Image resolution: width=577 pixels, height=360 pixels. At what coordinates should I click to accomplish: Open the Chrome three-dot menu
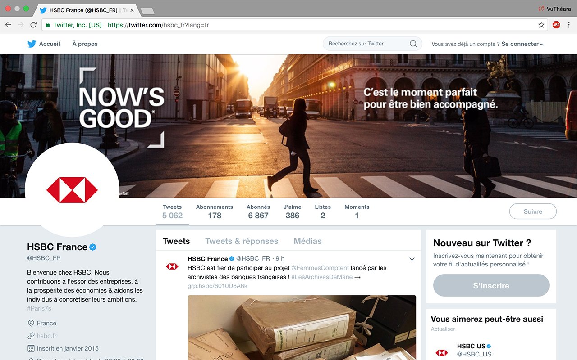click(x=569, y=25)
